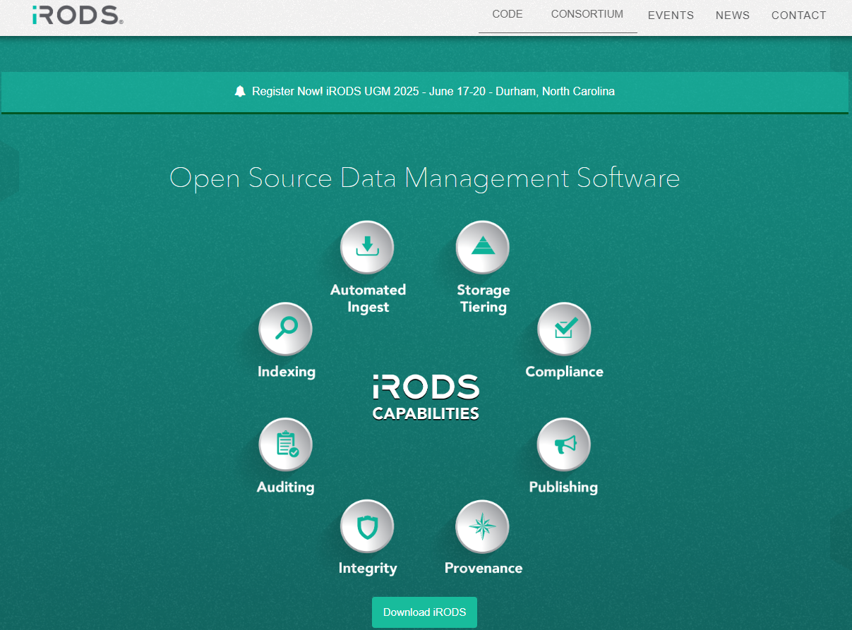Open the Auditing clipboard icon
Image resolution: width=852 pixels, height=630 pixels.
pyautogui.click(x=286, y=444)
